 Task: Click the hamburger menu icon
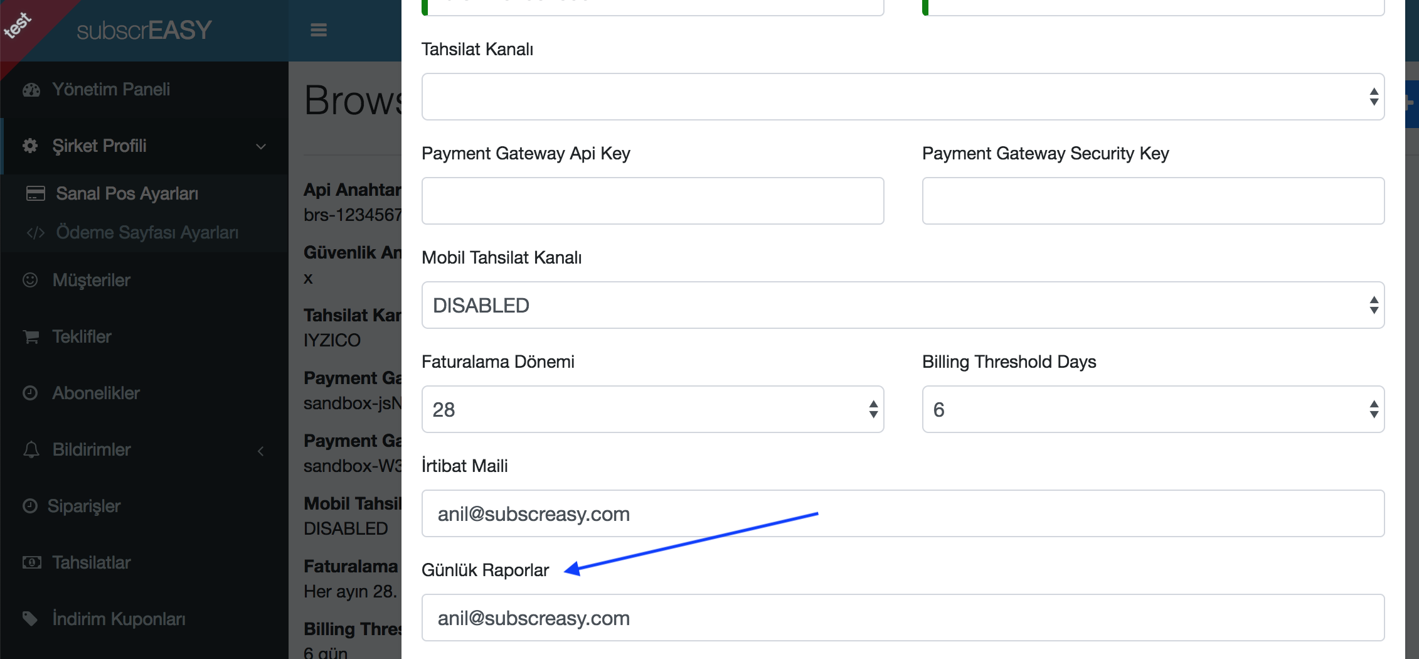point(319,30)
